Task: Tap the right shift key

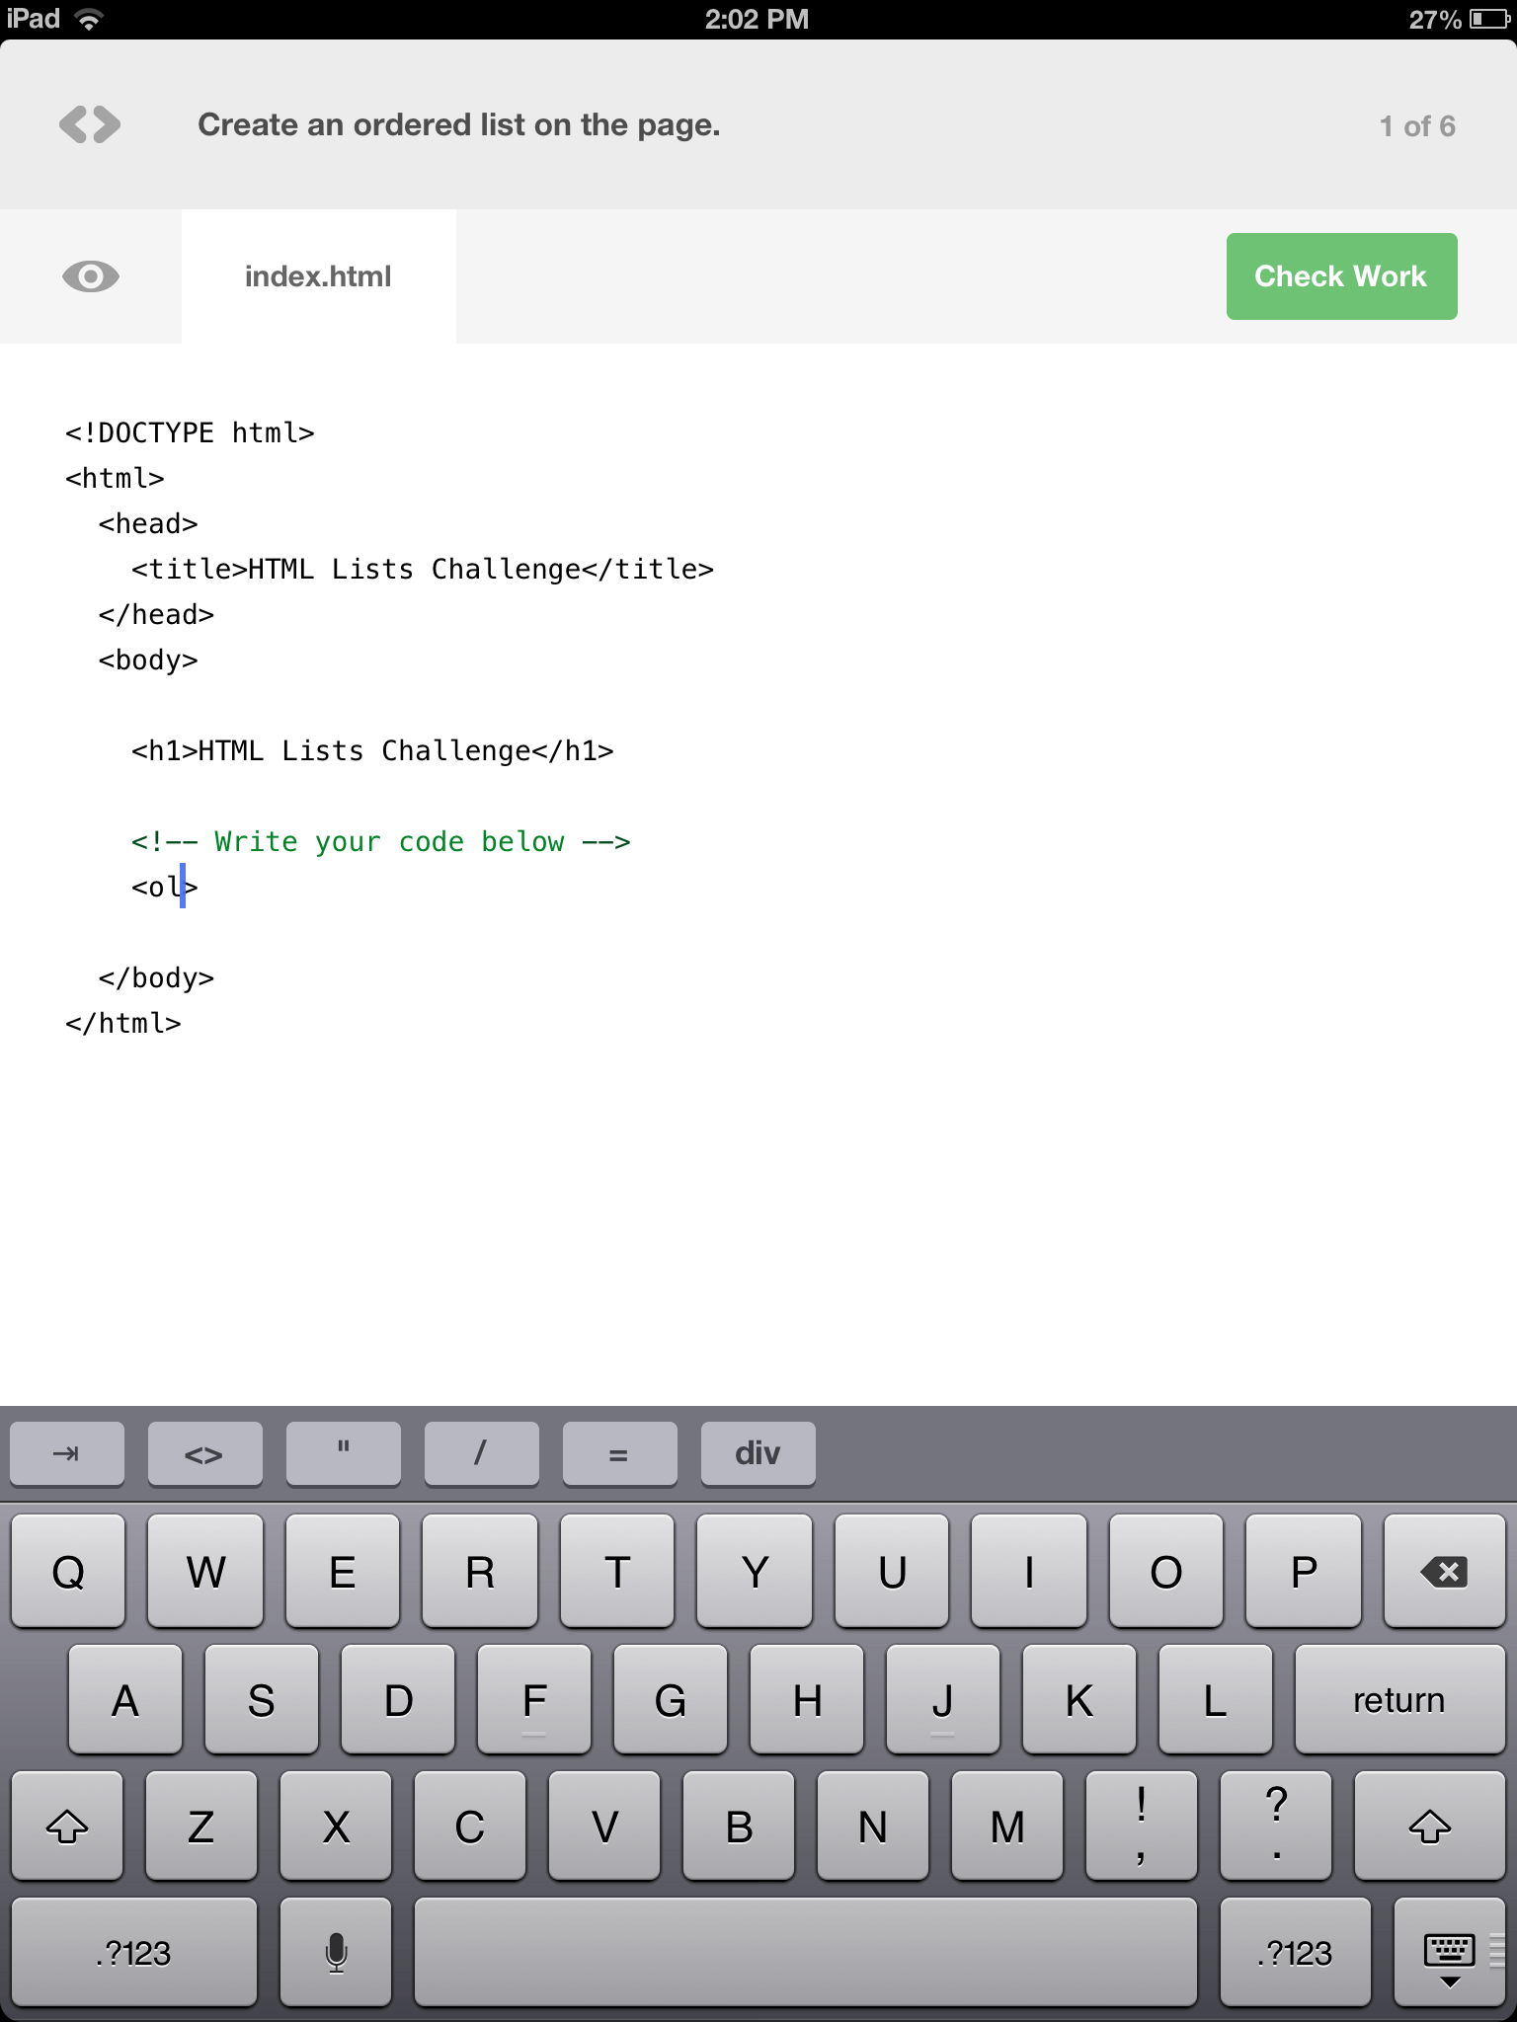Action: click(x=1429, y=1827)
